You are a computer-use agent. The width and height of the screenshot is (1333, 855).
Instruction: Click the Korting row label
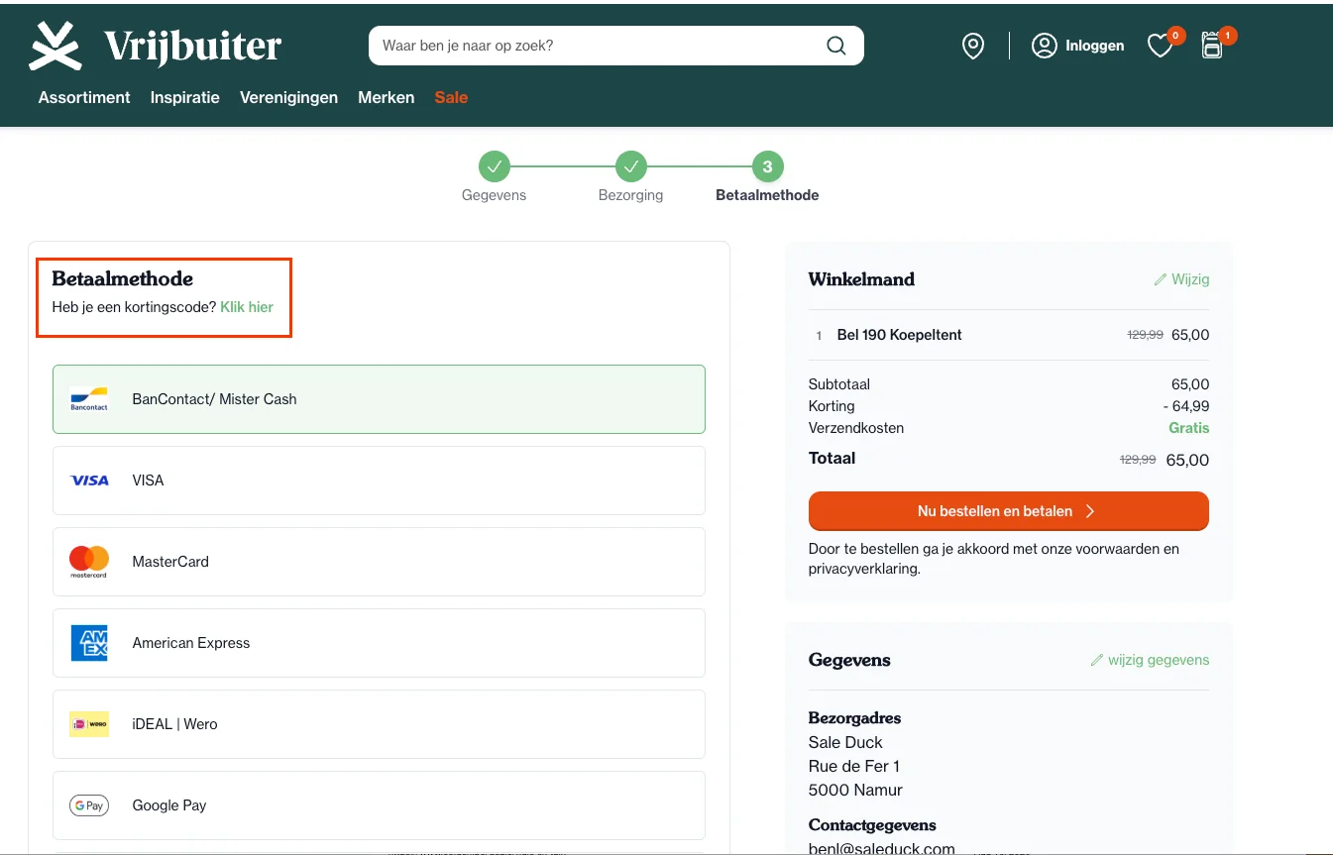(832, 406)
